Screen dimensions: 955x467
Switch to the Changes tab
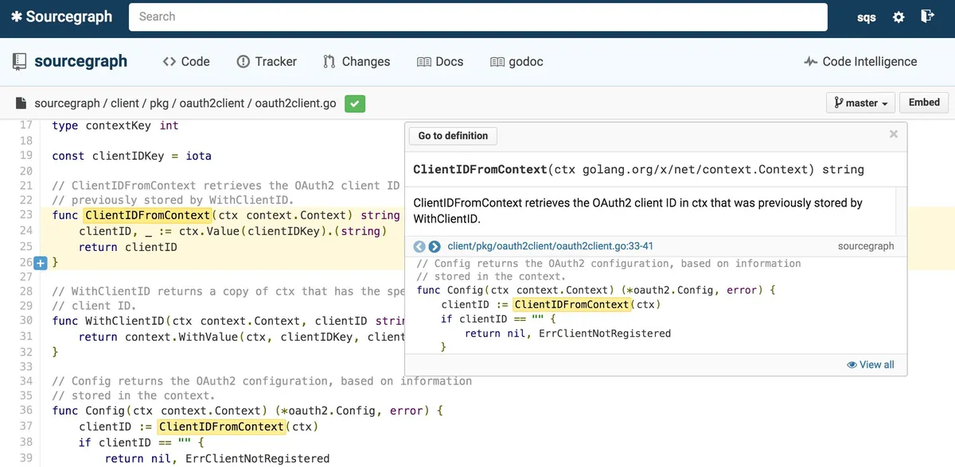[357, 61]
